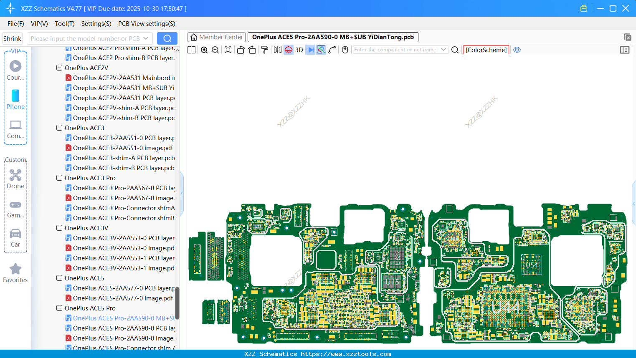Select the paint roller format tool
This screenshot has height=358, width=636.
[265, 50]
